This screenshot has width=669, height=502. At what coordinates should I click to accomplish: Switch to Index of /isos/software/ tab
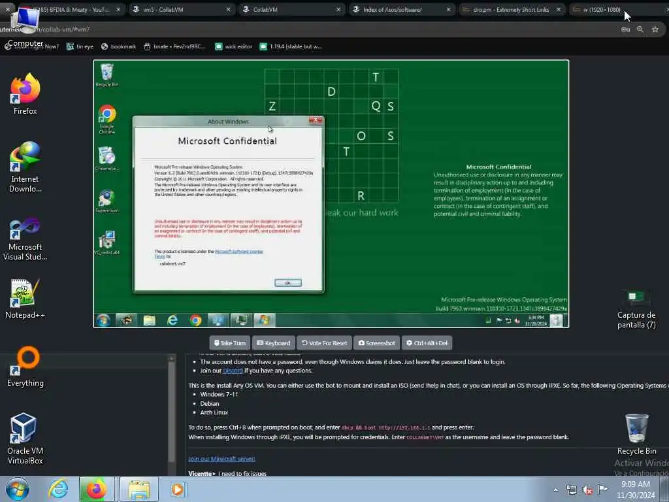pyautogui.click(x=402, y=9)
